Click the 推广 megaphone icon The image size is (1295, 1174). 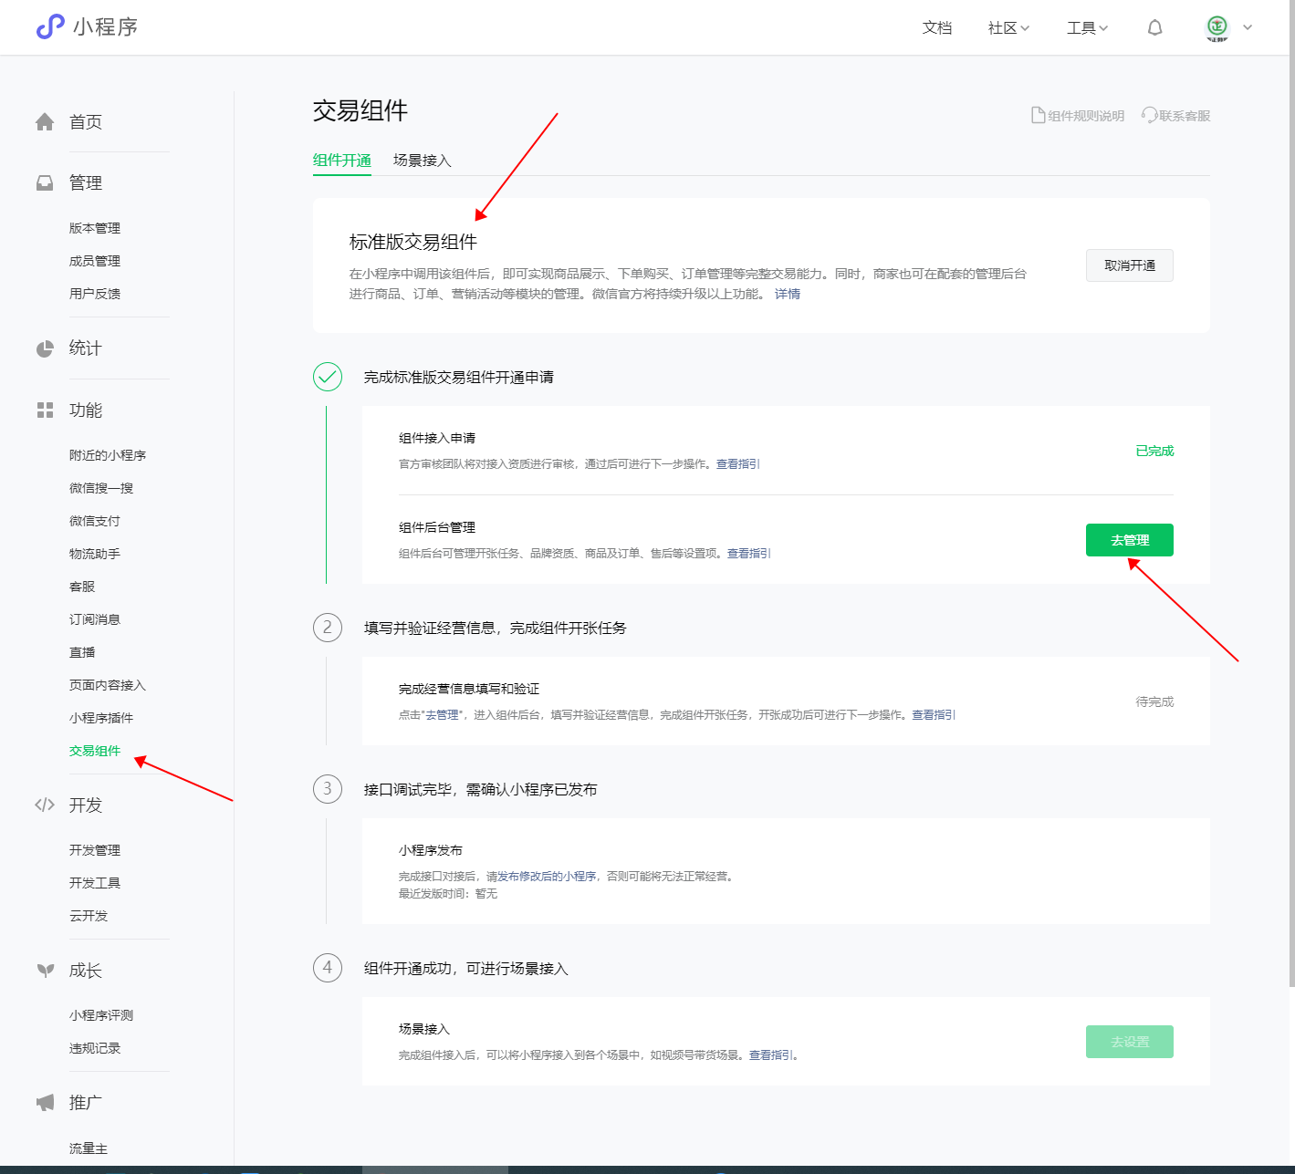45,1103
